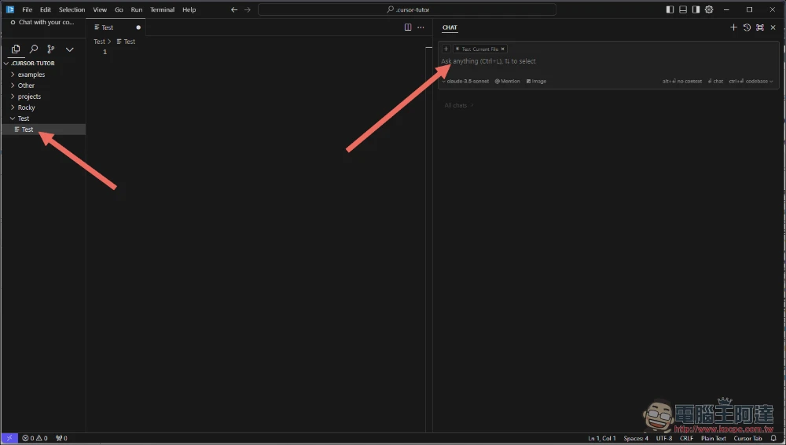
Task: Click Ln 1, Col 1 in status bar
Action: click(602, 439)
